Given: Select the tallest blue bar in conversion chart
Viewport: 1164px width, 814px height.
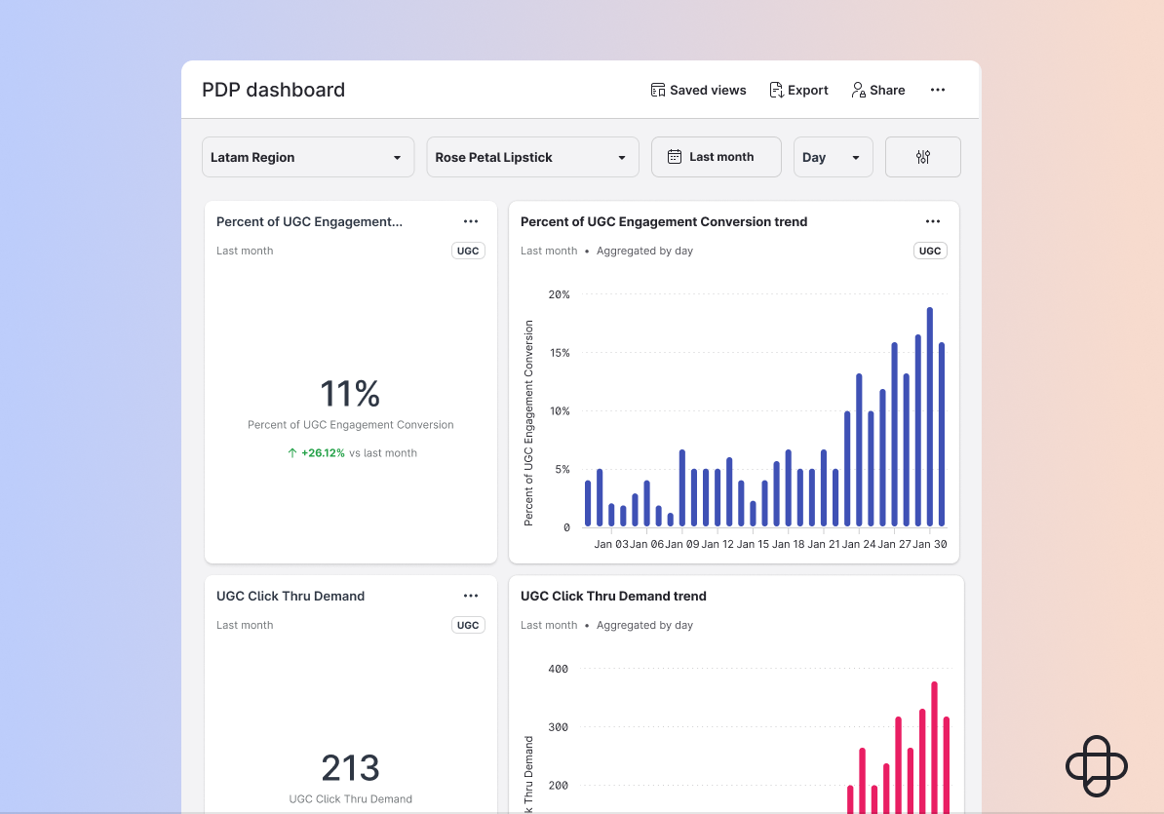Looking at the screenshot, I should click(929, 417).
